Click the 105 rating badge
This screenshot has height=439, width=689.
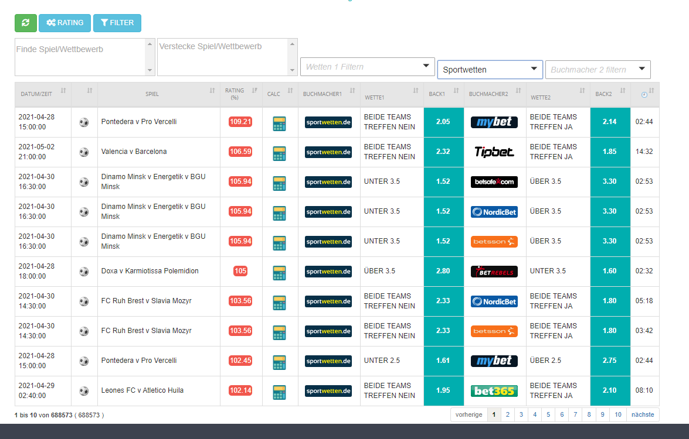(x=240, y=271)
